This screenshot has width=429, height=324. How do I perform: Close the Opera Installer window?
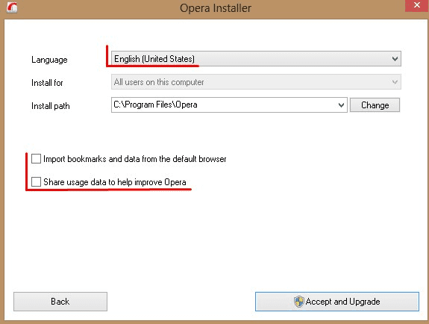(x=416, y=5)
